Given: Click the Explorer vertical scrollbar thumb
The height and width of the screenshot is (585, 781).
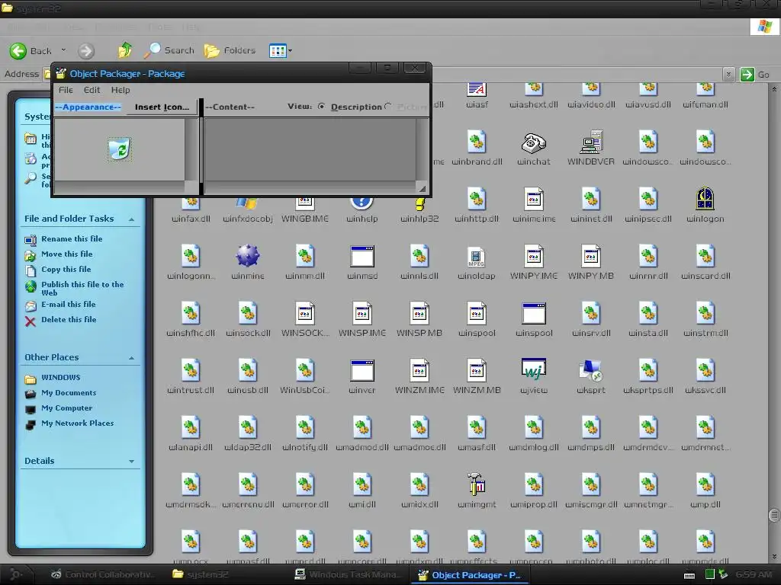Looking at the screenshot, I should 774,515.
